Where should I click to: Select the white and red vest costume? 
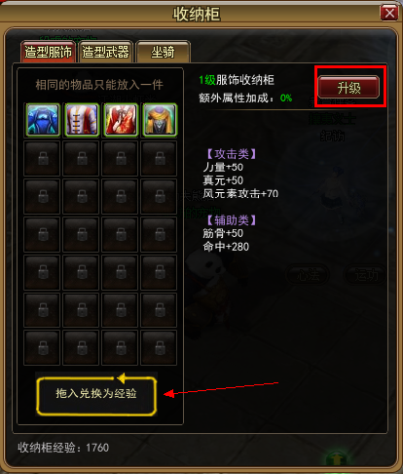[82, 120]
